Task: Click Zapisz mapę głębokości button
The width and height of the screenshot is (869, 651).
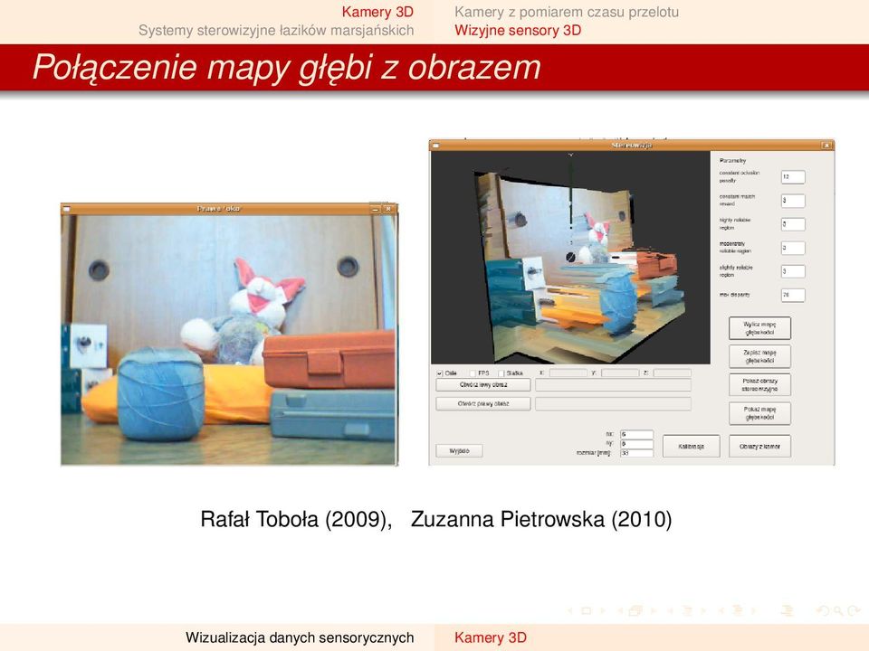Action: 759,356
